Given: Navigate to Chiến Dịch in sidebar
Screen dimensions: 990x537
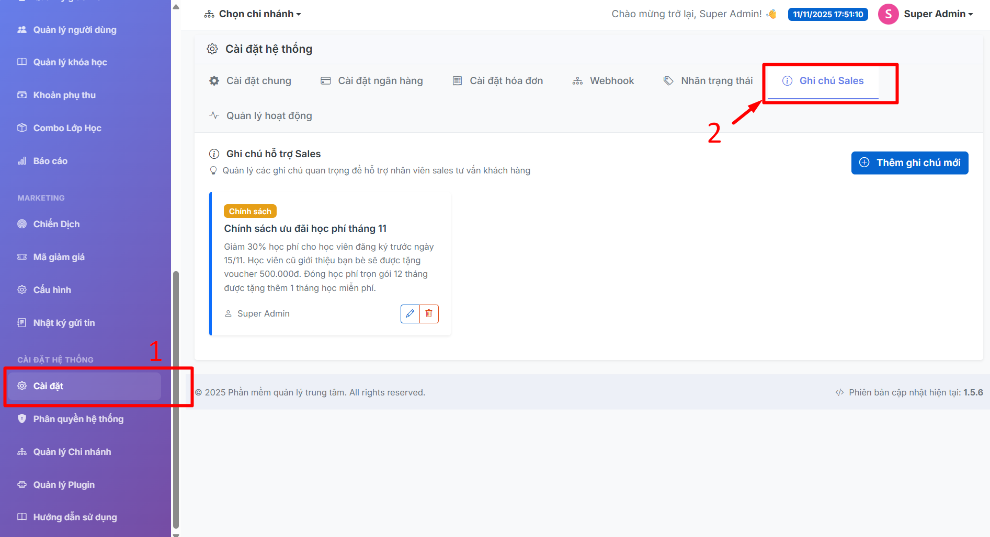Looking at the screenshot, I should 56,224.
